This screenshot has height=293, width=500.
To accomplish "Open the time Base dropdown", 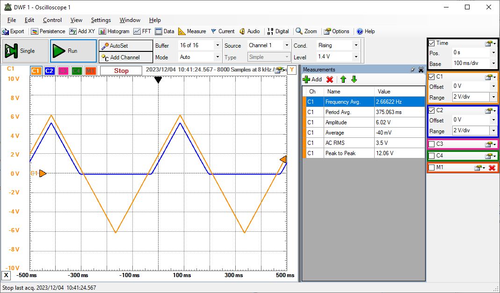I will point(493,64).
